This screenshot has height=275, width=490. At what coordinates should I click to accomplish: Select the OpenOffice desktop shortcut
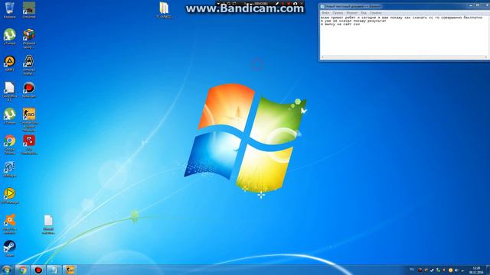coord(9,92)
